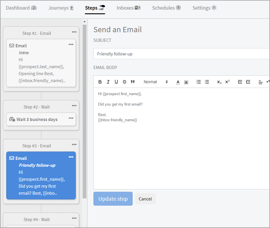The image size is (270, 228).
Task: Open the Normal text size dropdown
Action: point(156,82)
